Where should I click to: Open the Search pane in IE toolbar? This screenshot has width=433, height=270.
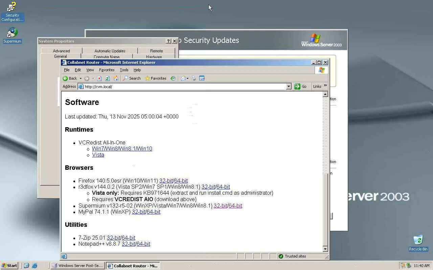(132, 78)
